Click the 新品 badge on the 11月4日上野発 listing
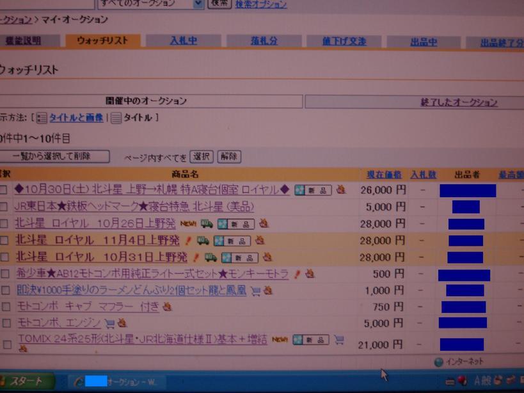Image resolution: width=524 pixels, height=393 pixels. (x=235, y=241)
